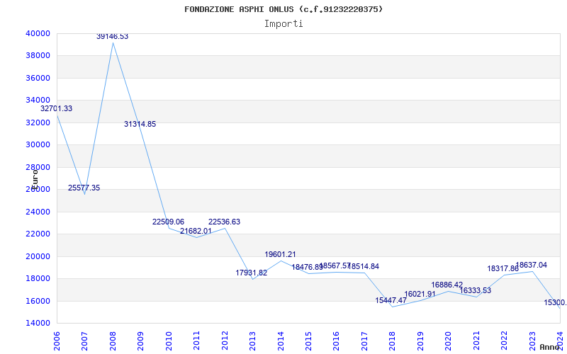Select the data label 17931.82

click(252, 273)
